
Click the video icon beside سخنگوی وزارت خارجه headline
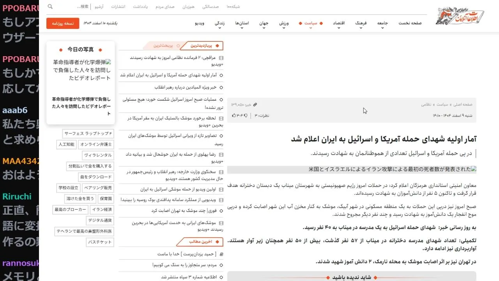[x=221, y=172]
